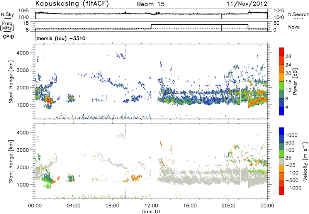Click the '12:00' time axis tick label

151,206
